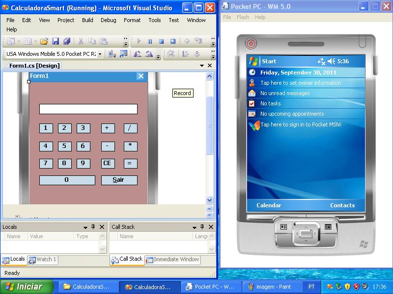393x294 pixels.
Task: Click the Center Horizontally layout icon
Action: 197,54
